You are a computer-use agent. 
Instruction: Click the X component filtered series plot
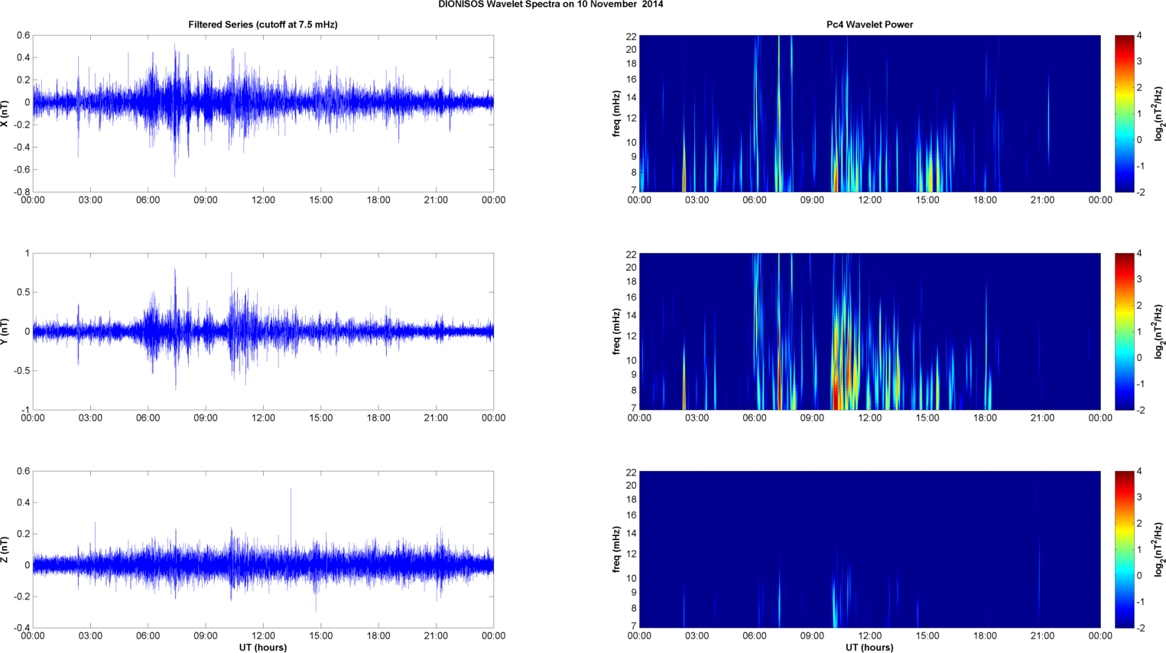click(263, 113)
